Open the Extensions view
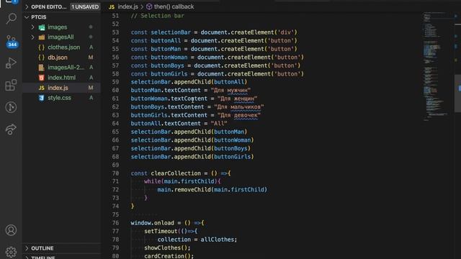Image resolution: width=461 pixels, height=259 pixels. (12, 85)
